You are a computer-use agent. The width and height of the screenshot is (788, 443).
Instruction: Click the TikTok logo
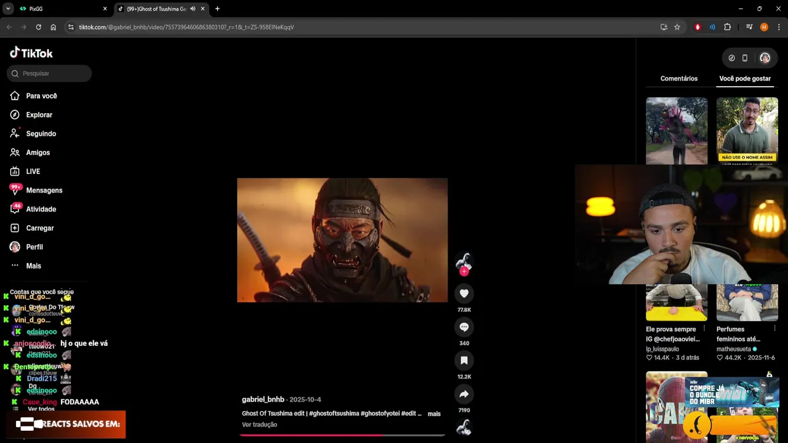tap(31, 53)
